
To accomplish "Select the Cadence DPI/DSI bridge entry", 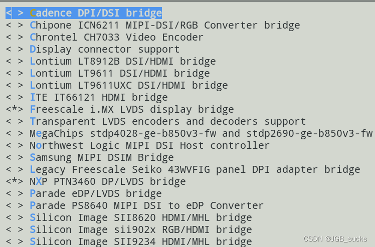I will 95,13.
